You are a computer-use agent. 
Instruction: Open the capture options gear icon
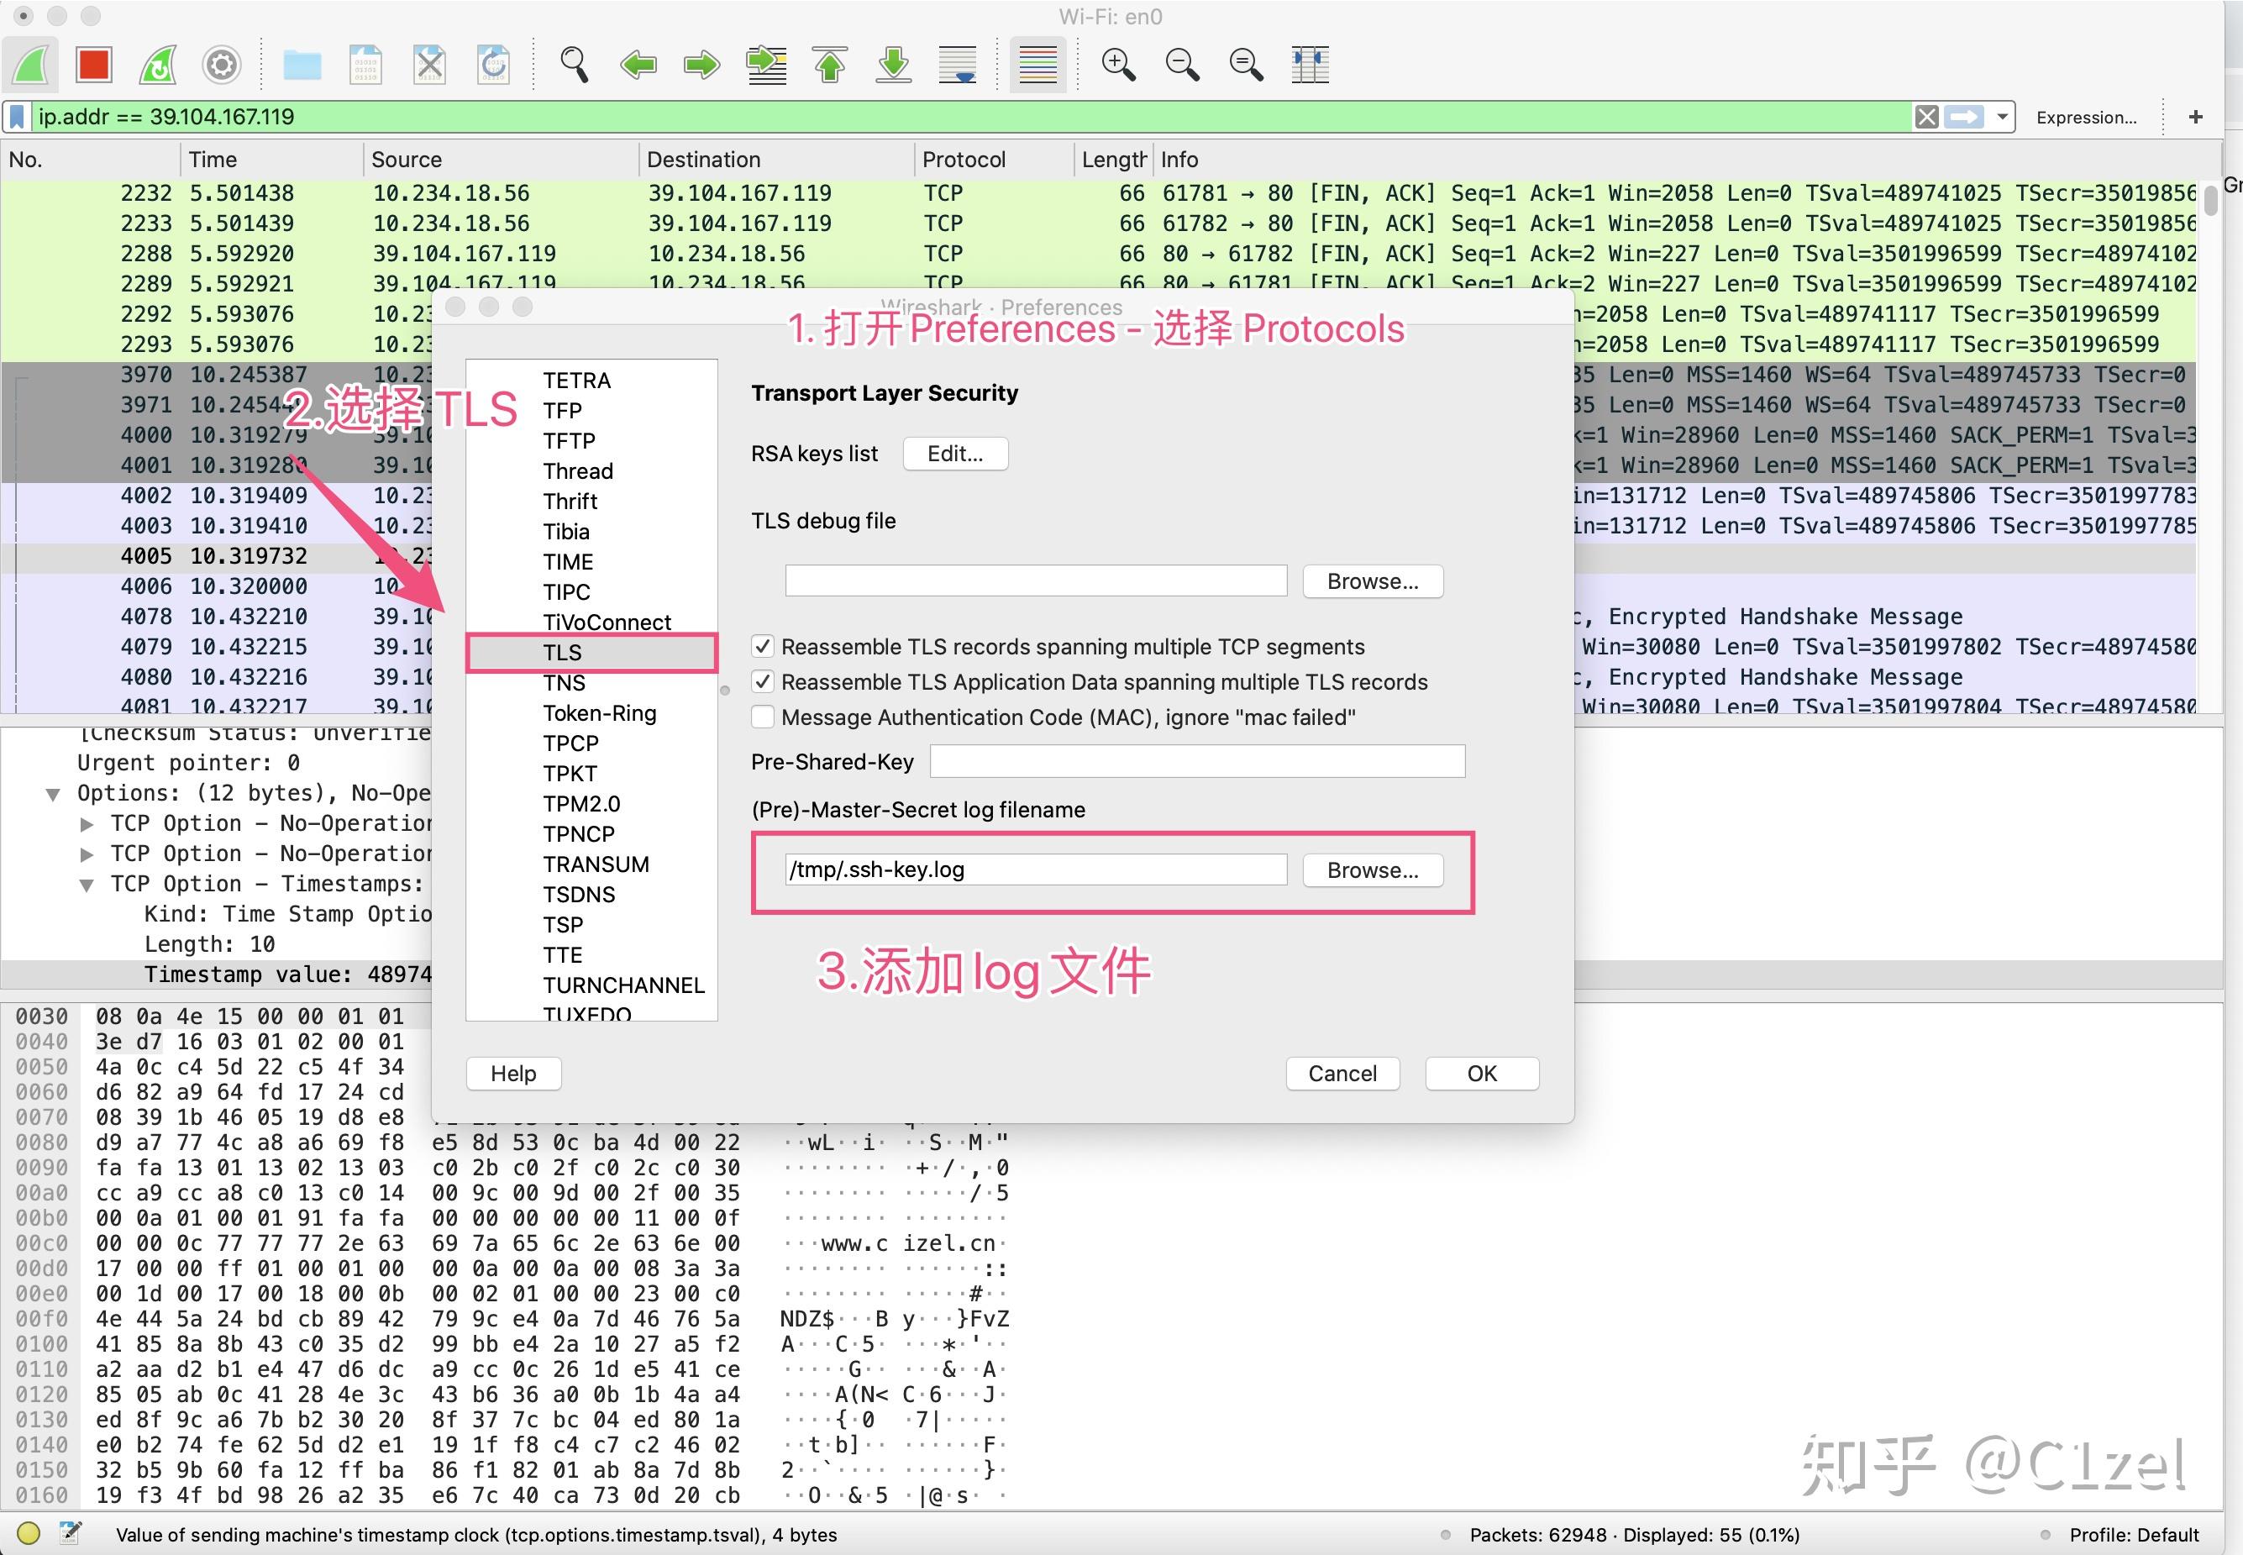point(221,65)
